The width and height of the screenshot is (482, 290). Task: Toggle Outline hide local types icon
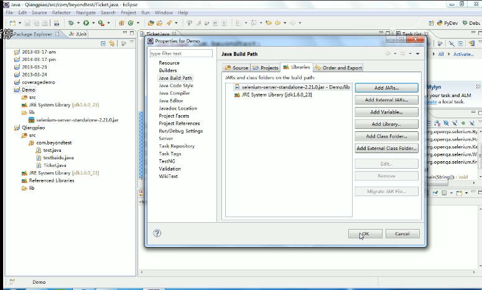click(x=472, y=123)
